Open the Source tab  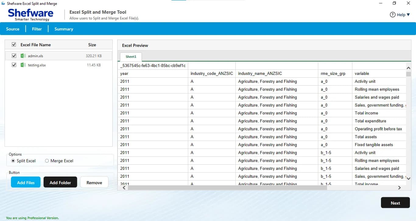(x=13, y=29)
